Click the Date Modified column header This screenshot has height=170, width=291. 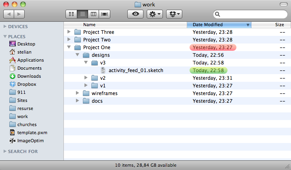[219, 25]
